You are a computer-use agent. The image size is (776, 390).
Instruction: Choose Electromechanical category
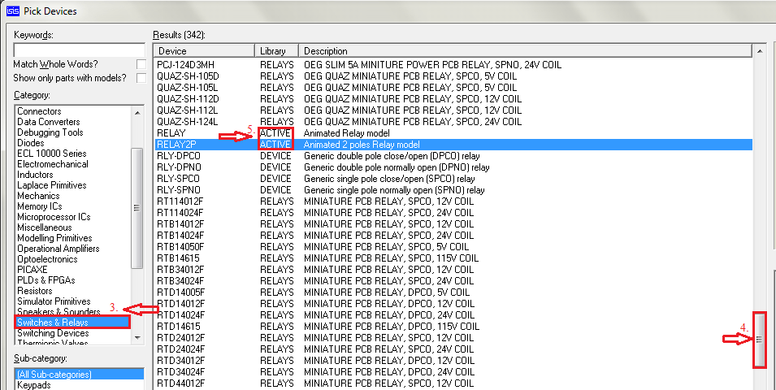coord(53,164)
